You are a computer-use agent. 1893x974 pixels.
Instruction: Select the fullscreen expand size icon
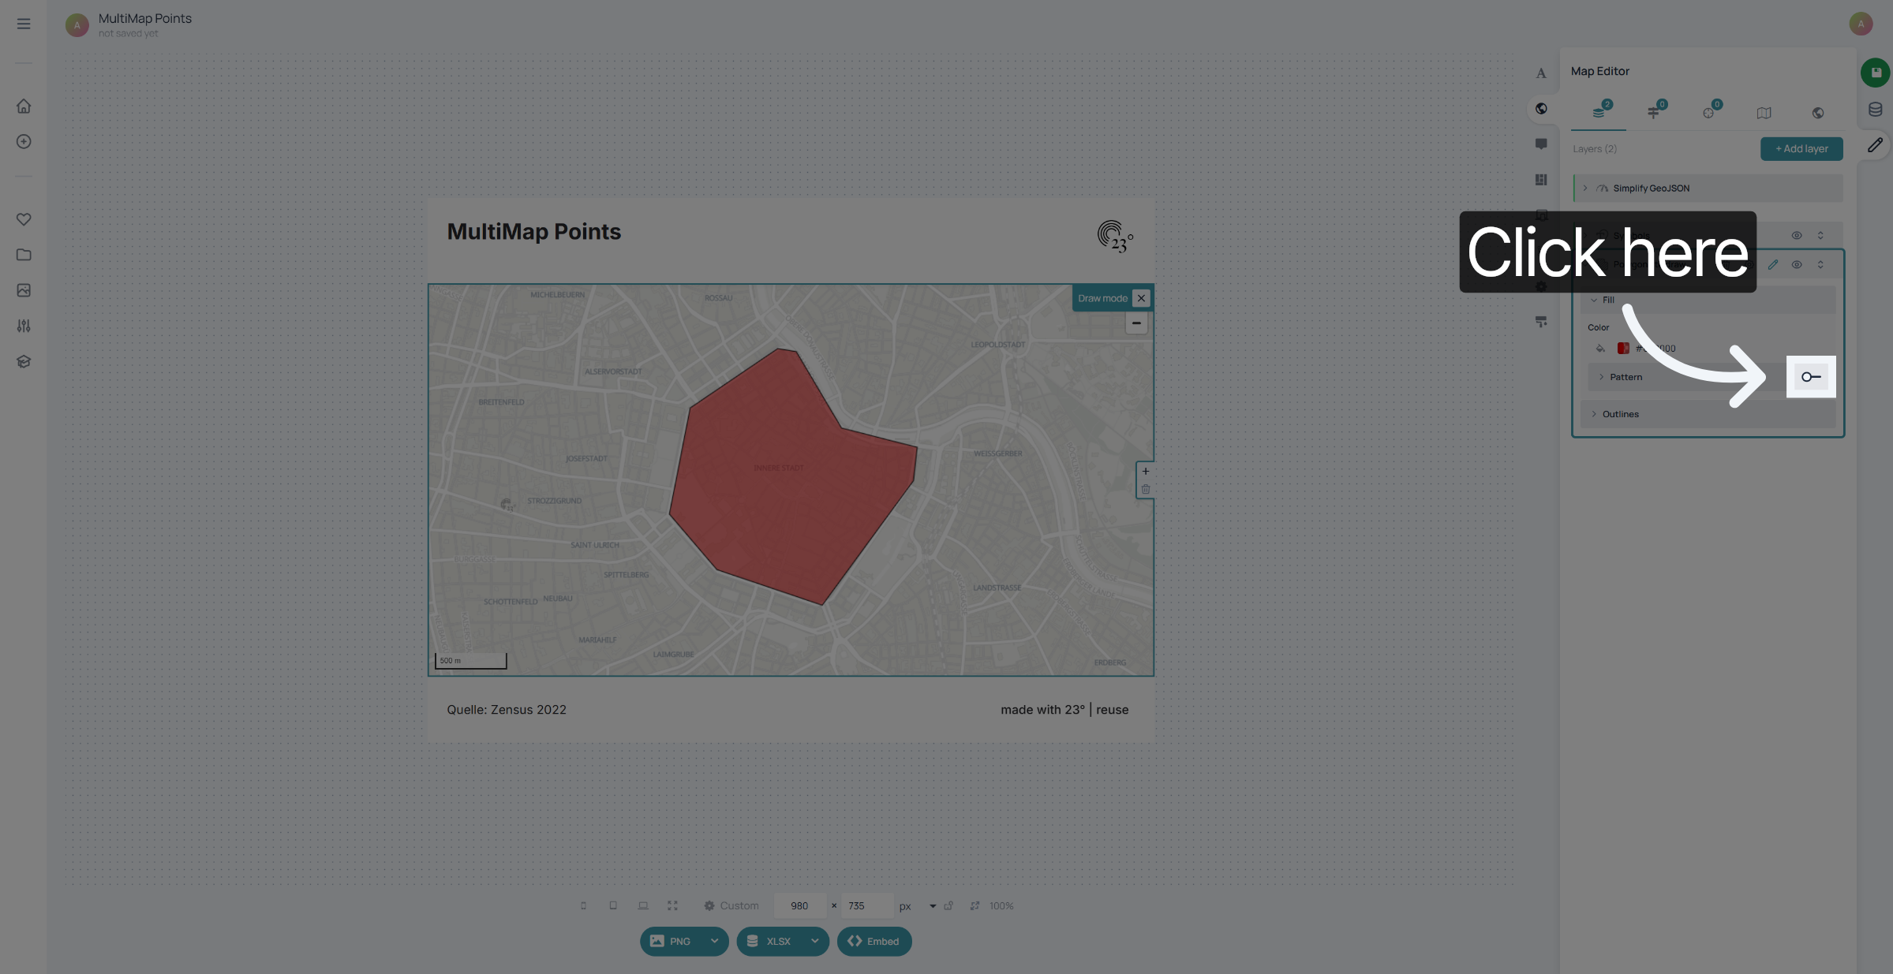tap(672, 906)
